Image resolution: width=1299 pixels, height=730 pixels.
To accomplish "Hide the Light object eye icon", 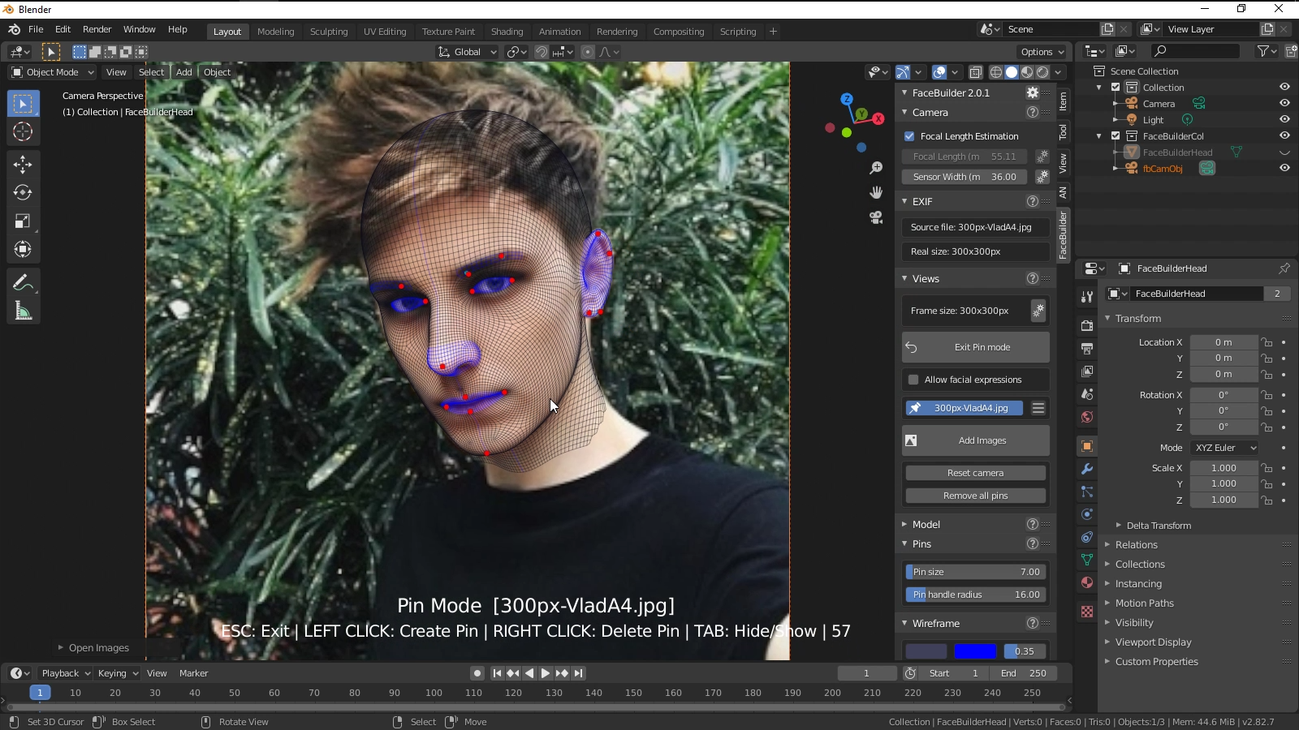I will tap(1284, 119).
